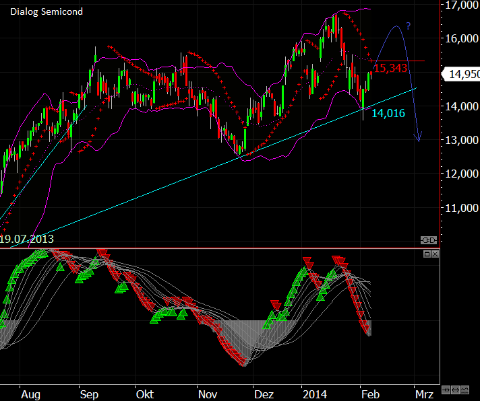Click the line chart style icon

tap(464, 390)
